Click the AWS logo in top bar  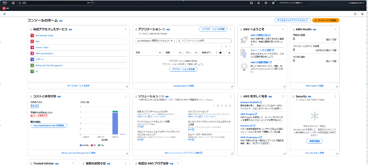tap(5, 3)
